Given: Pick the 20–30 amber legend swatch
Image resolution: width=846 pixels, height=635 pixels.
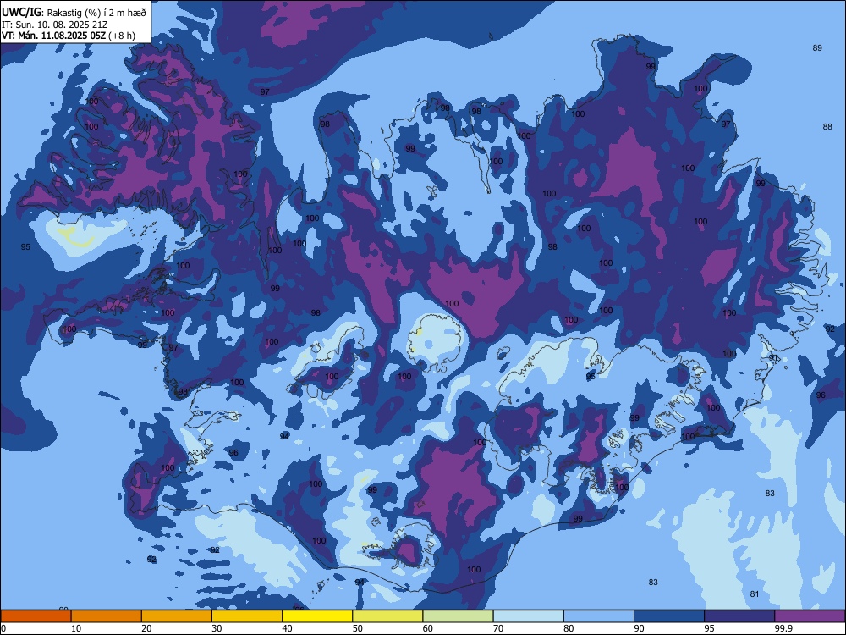Looking at the screenshot, I should pyautogui.click(x=177, y=616).
